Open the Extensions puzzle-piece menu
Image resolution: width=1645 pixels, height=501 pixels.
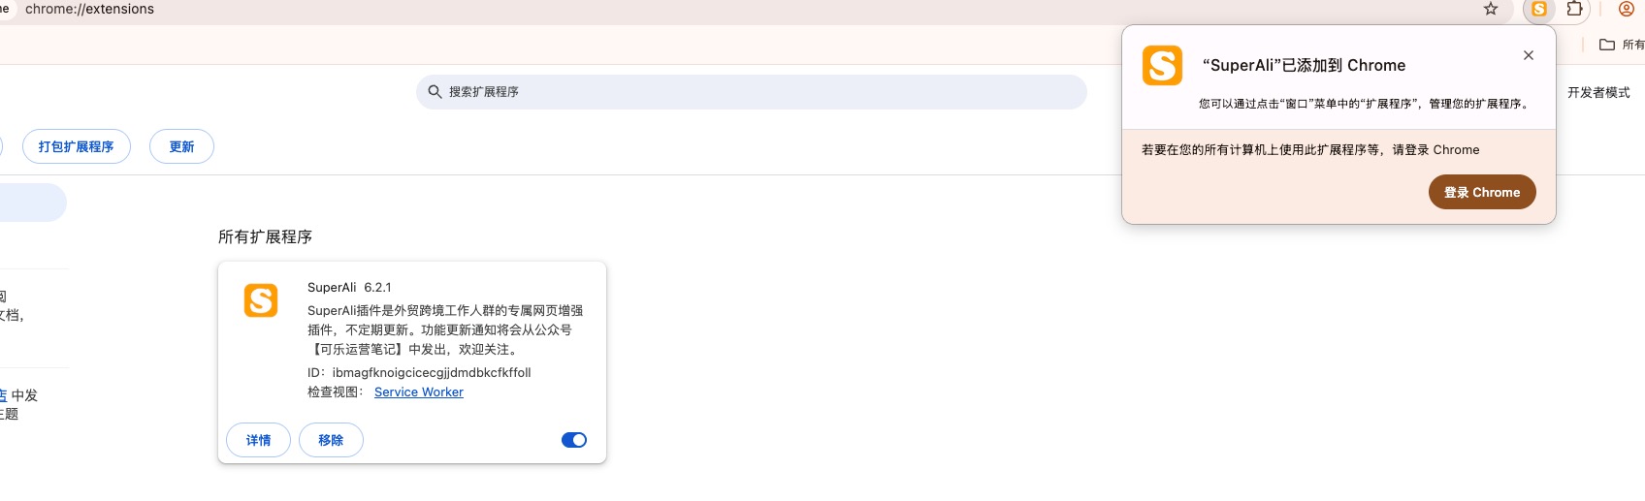point(1575,10)
